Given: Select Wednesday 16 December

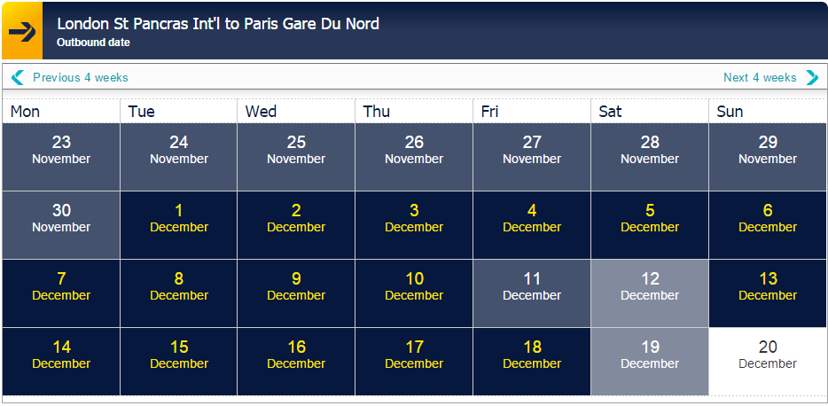Looking at the screenshot, I should 296,362.
